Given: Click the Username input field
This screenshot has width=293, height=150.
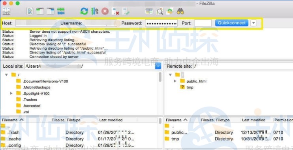Looking at the screenshot, I should point(101,23).
